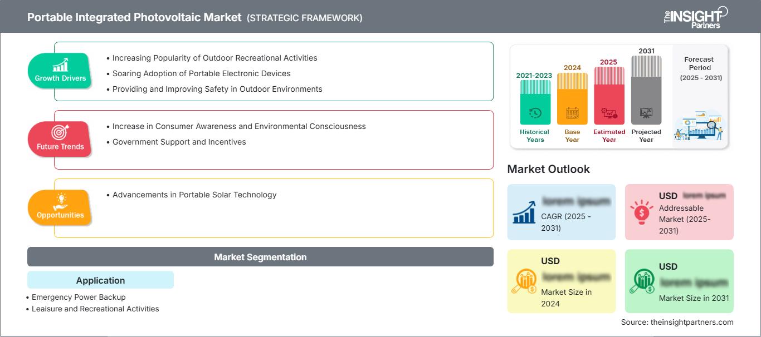The width and height of the screenshot is (761, 337).
Task: Click the Estimated Year gears icon
Action: [x=609, y=113]
